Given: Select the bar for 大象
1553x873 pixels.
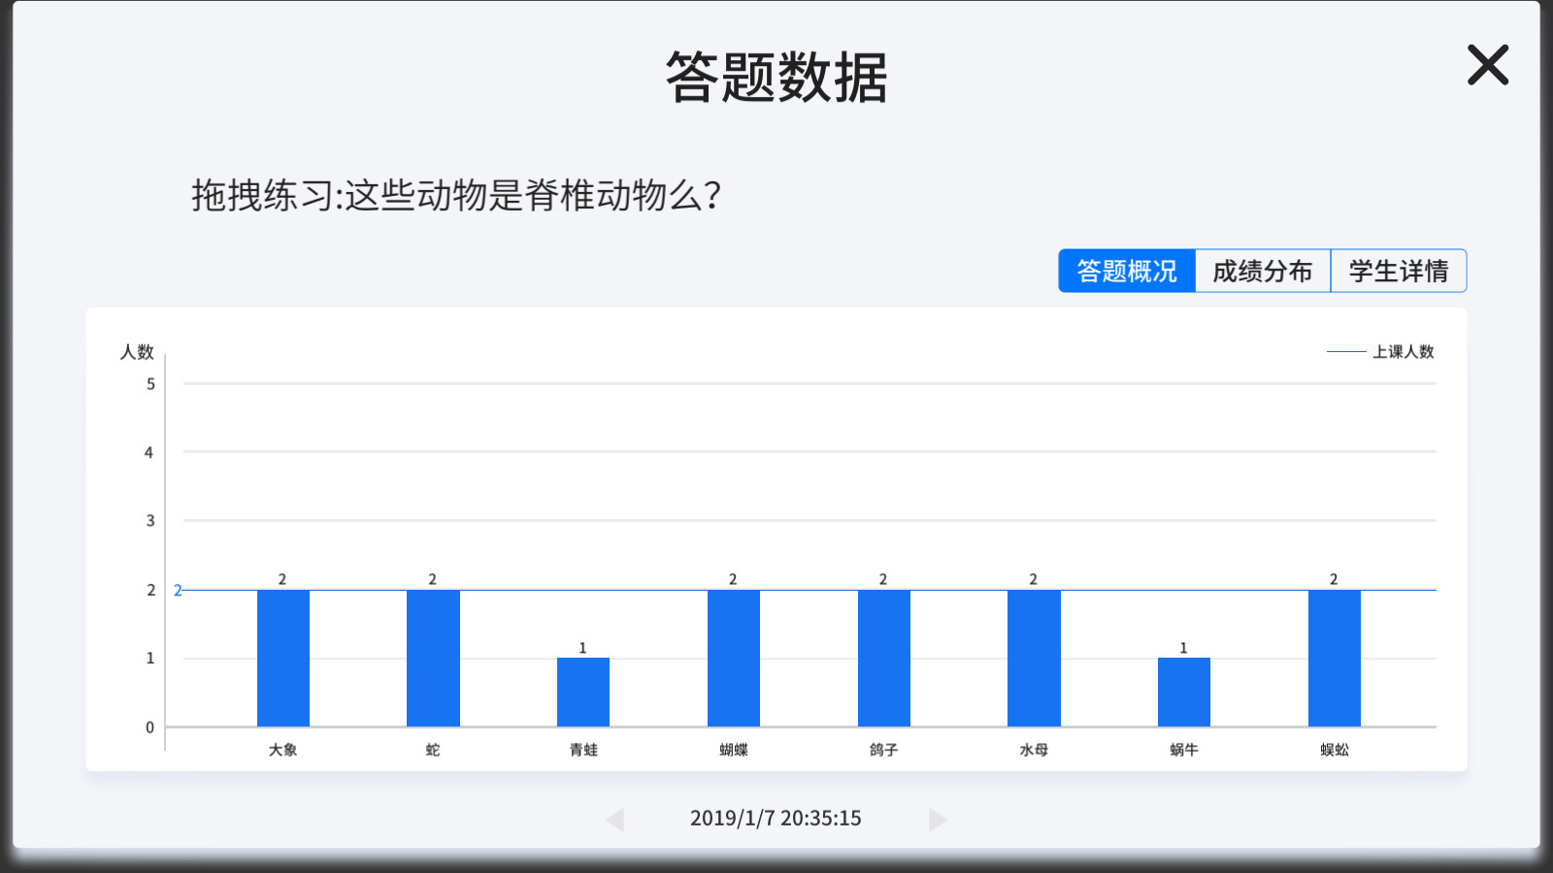Looking at the screenshot, I should click(282, 655).
